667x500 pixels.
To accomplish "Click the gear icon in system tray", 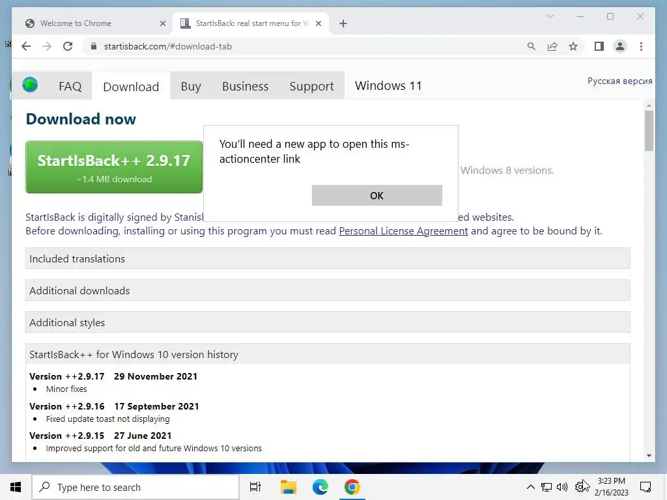I will [x=580, y=486].
